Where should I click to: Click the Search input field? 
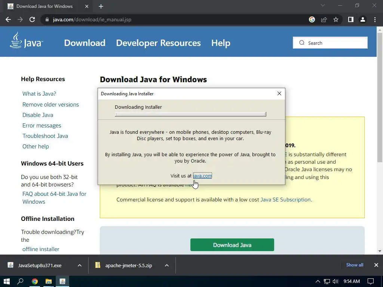(330, 43)
